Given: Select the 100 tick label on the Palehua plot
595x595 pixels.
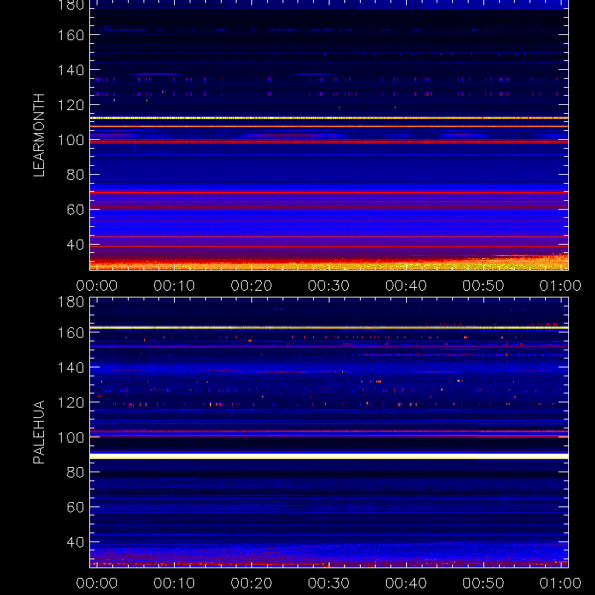Looking at the screenshot, I should coord(71,437).
